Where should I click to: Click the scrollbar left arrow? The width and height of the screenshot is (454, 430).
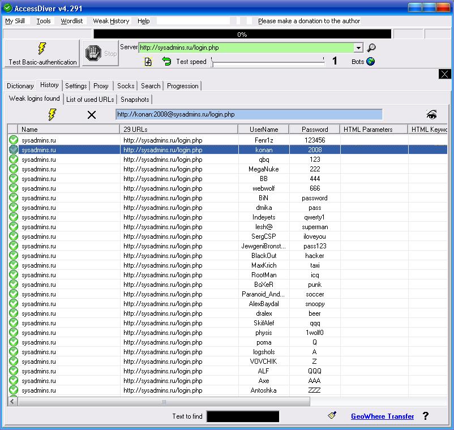tap(12, 402)
